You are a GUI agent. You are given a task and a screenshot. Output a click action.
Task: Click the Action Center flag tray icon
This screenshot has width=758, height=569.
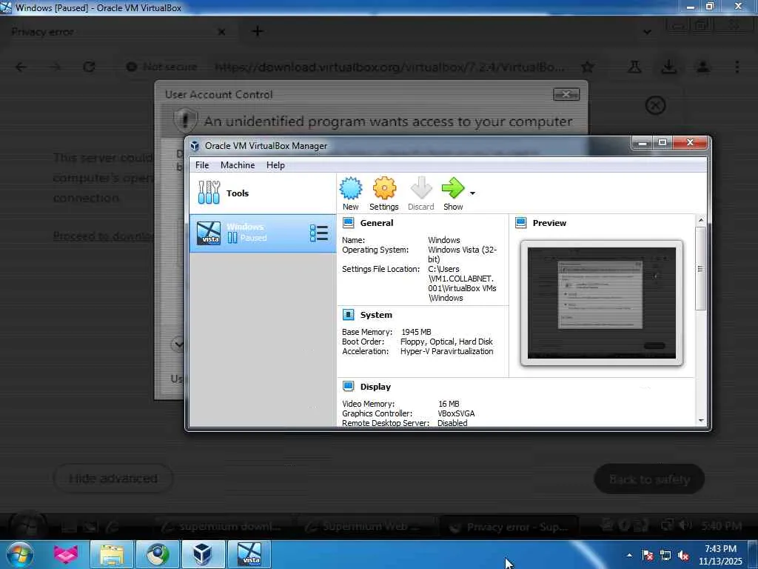coord(647,555)
